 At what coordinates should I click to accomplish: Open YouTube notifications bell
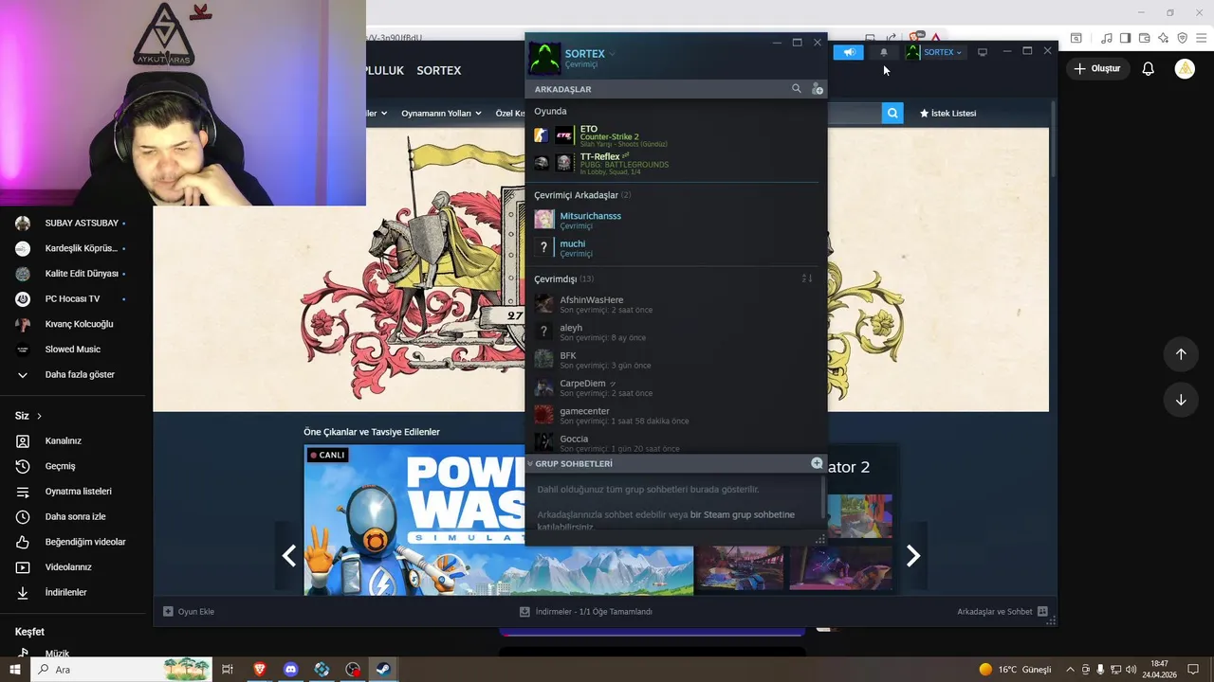pyautogui.click(x=1148, y=68)
